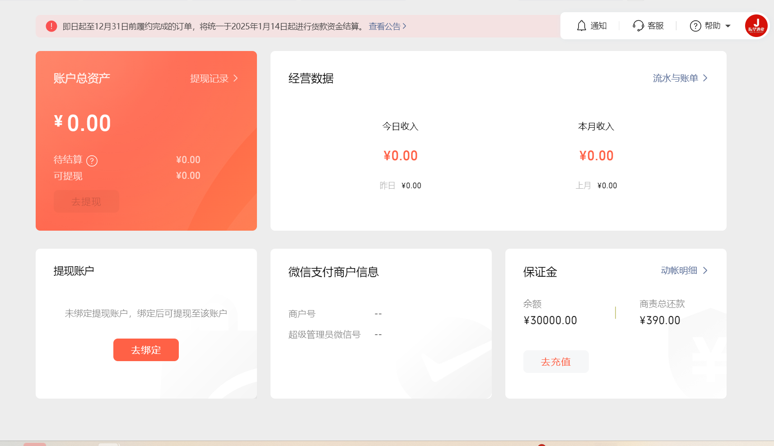Click 本月收入 label
Image resolution: width=774 pixels, height=446 pixels.
pos(596,126)
